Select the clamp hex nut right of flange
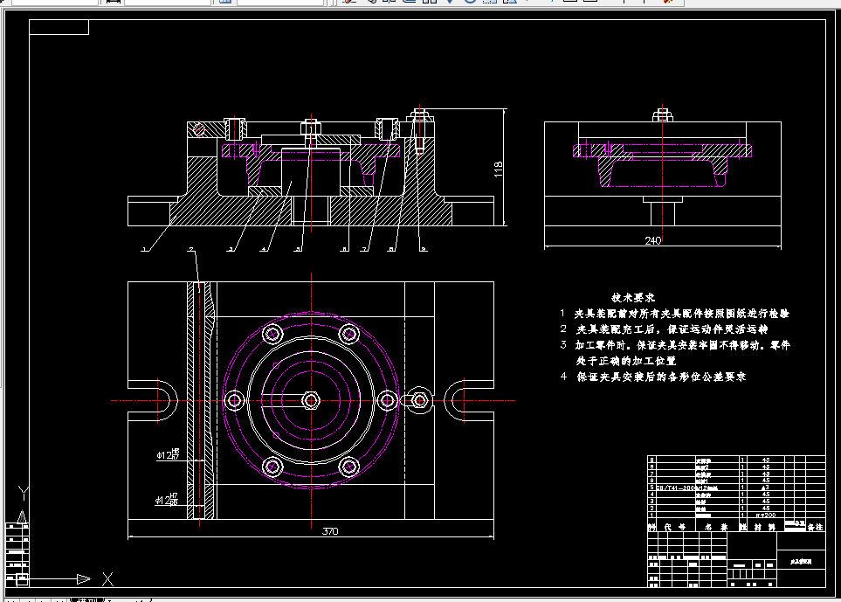The height and width of the screenshot is (602, 841). [421, 400]
